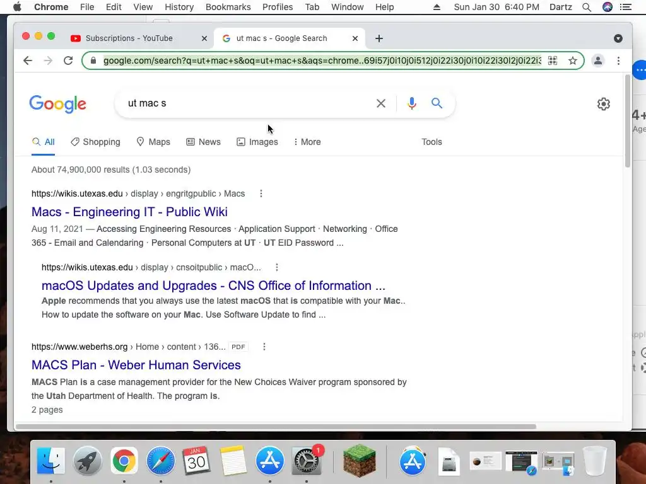Click the Google logo
The height and width of the screenshot is (484, 646).
coord(57,104)
